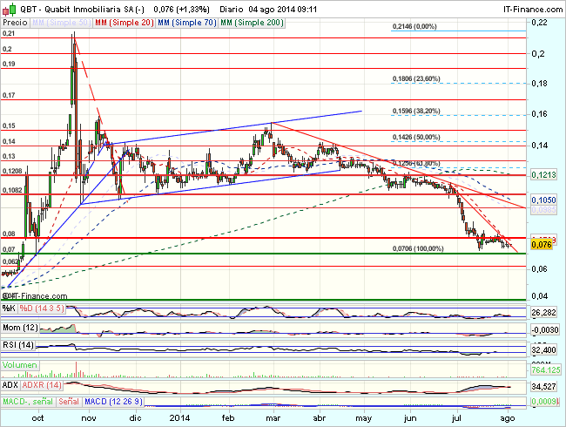Click the feb label on time axis

point(228,418)
